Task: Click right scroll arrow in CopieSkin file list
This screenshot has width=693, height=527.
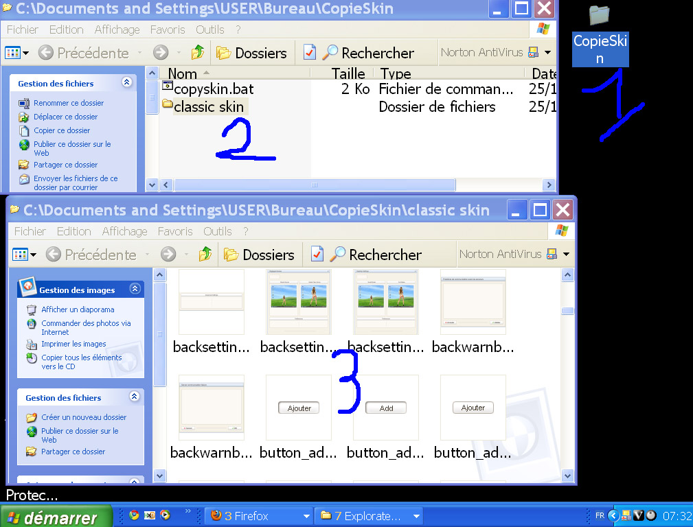Action: (x=549, y=185)
